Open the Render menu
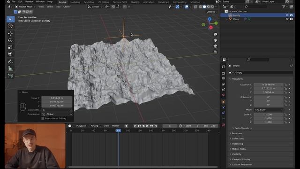 tap(29, 2)
